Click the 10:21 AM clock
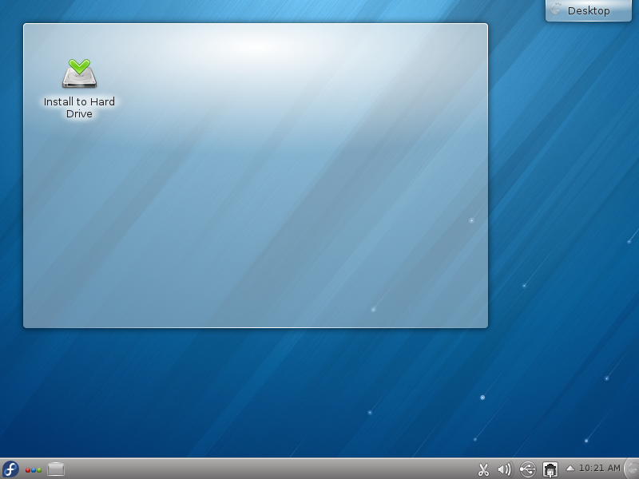639x479 pixels. (x=599, y=469)
